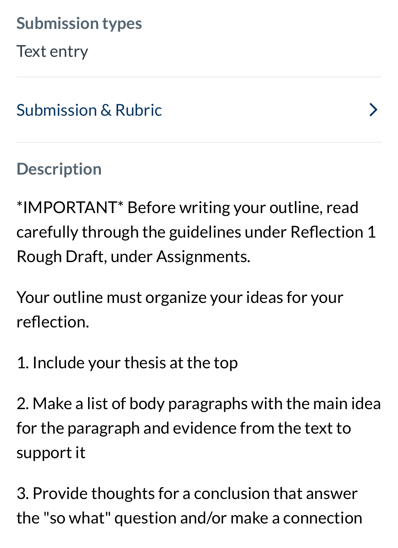Click the divider above Description
Screen dimensions: 398x548
click(199, 142)
